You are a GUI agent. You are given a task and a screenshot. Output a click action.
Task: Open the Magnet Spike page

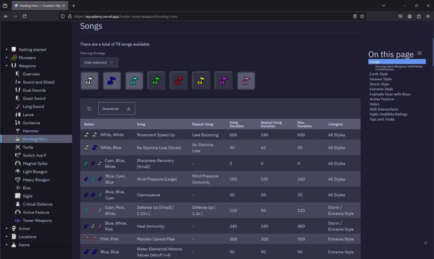35,164
